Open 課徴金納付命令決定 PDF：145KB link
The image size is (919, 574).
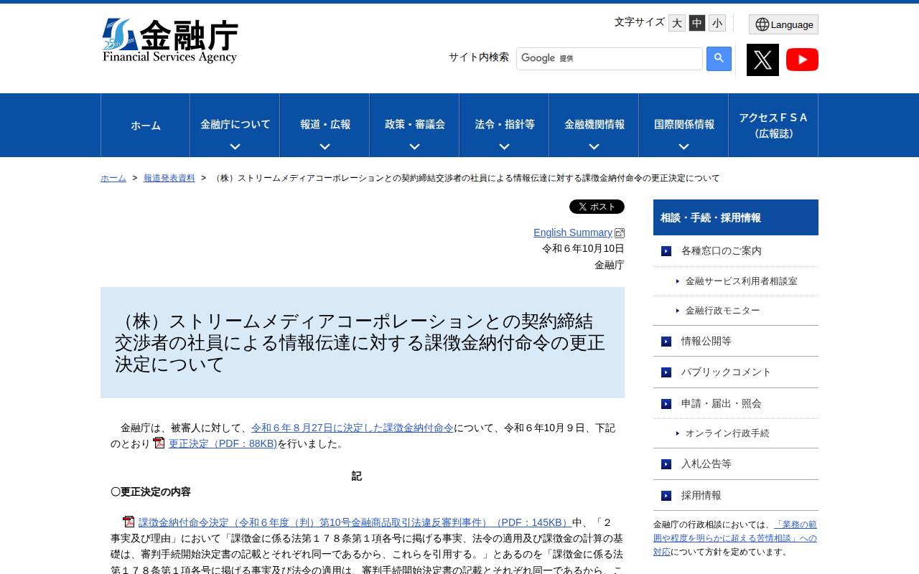pyautogui.click(x=355, y=522)
